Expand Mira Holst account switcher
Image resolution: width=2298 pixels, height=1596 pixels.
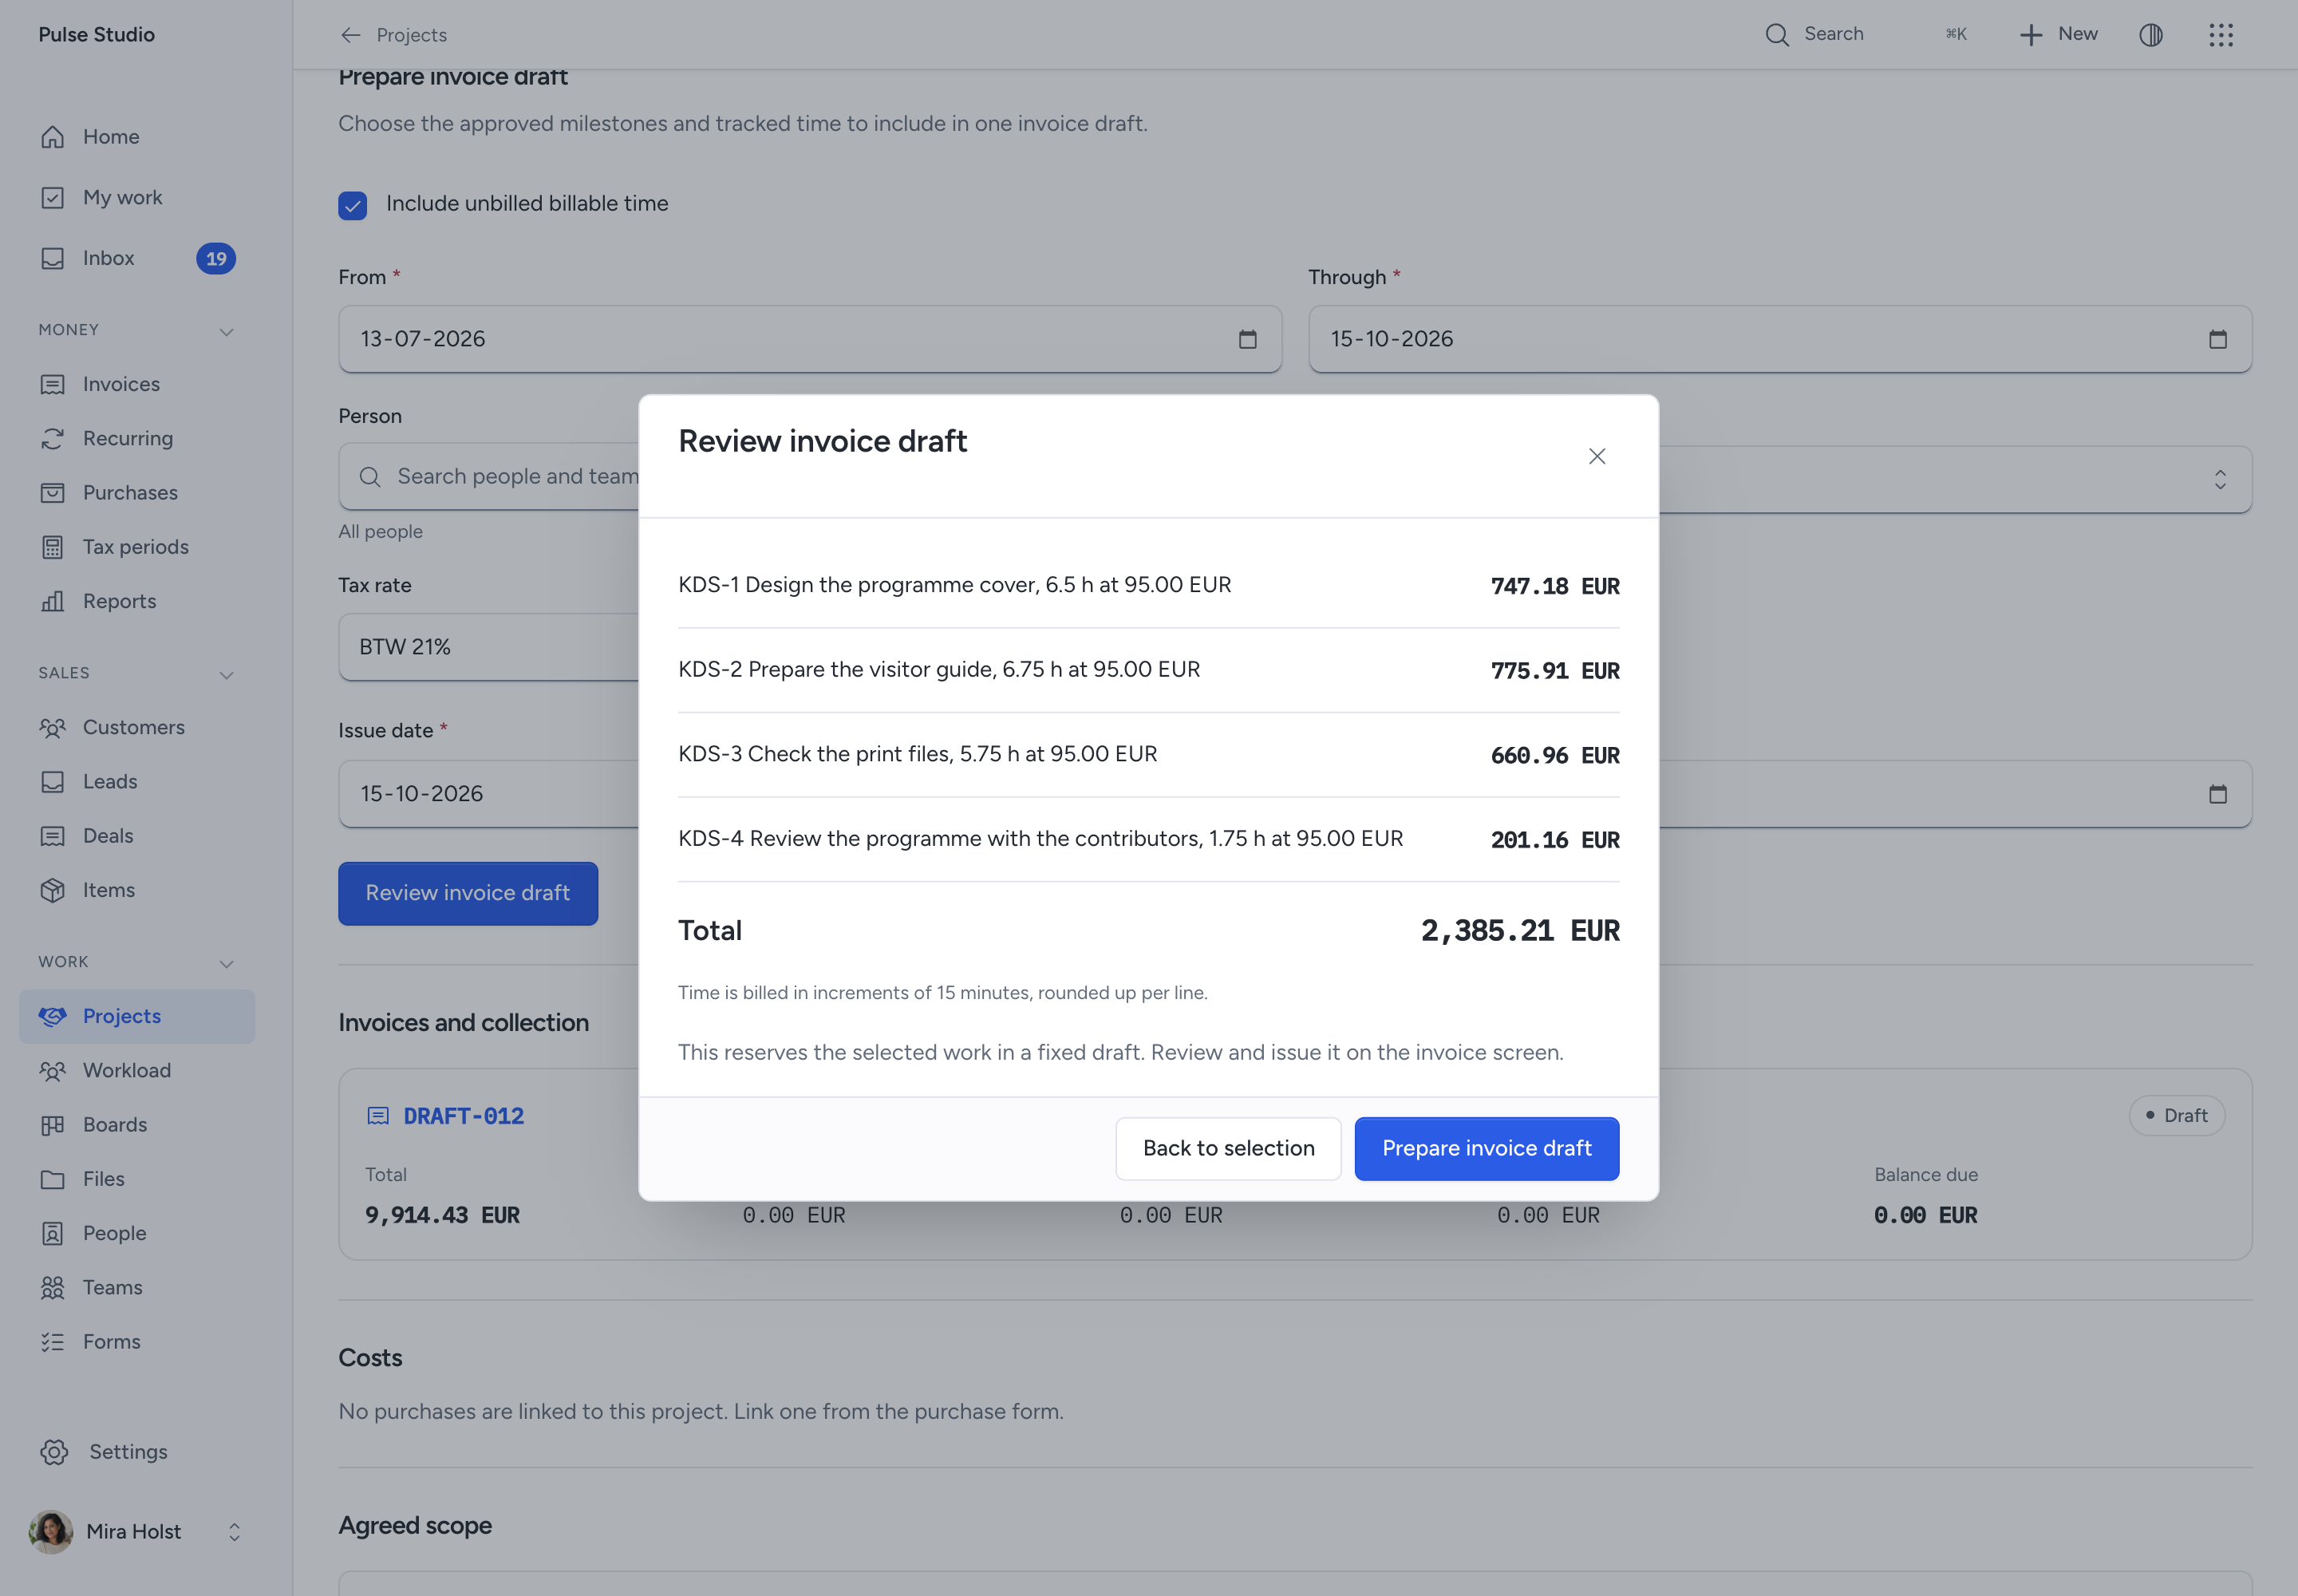234,1532
